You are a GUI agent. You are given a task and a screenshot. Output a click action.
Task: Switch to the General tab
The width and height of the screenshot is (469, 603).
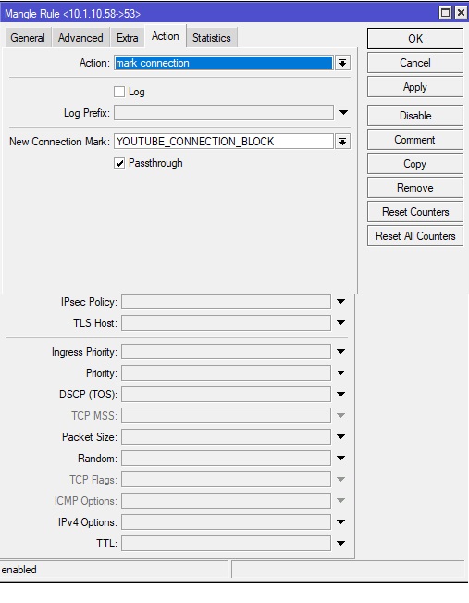point(28,38)
